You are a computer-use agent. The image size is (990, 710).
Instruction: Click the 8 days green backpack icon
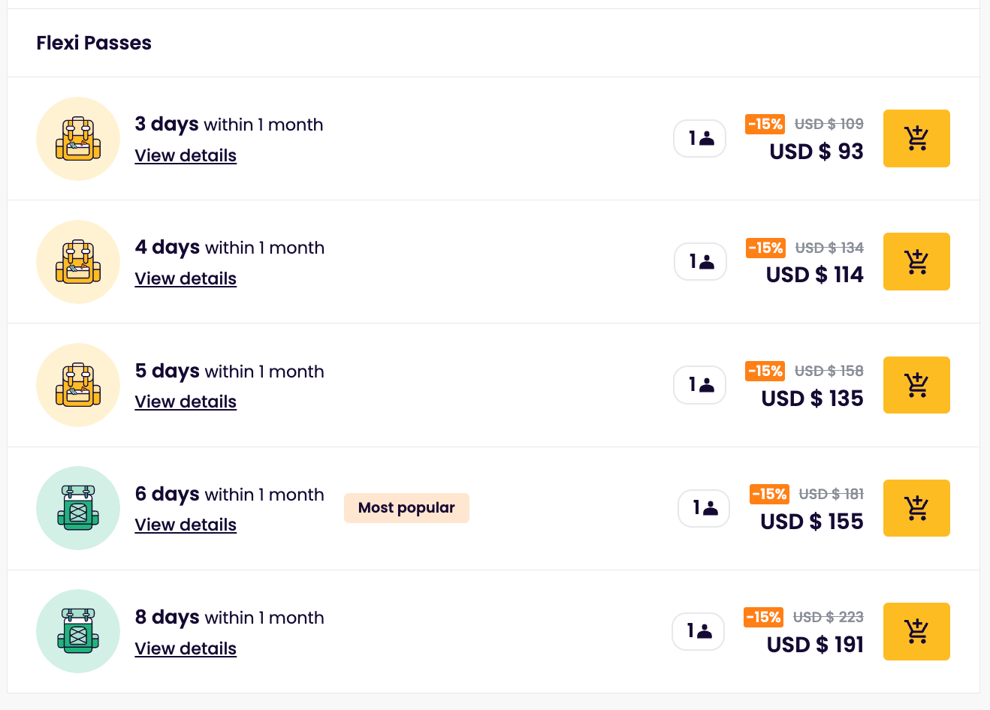(x=78, y=631)
